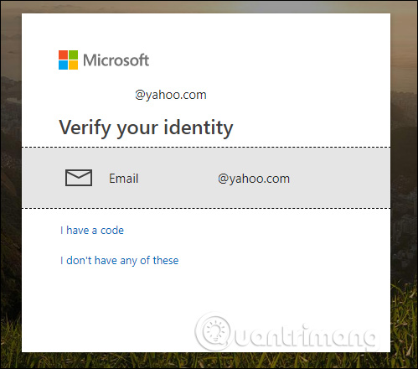Open the 'I have a code' link
This screenshot has height=369, width=418.
click(x=92, y=231)
